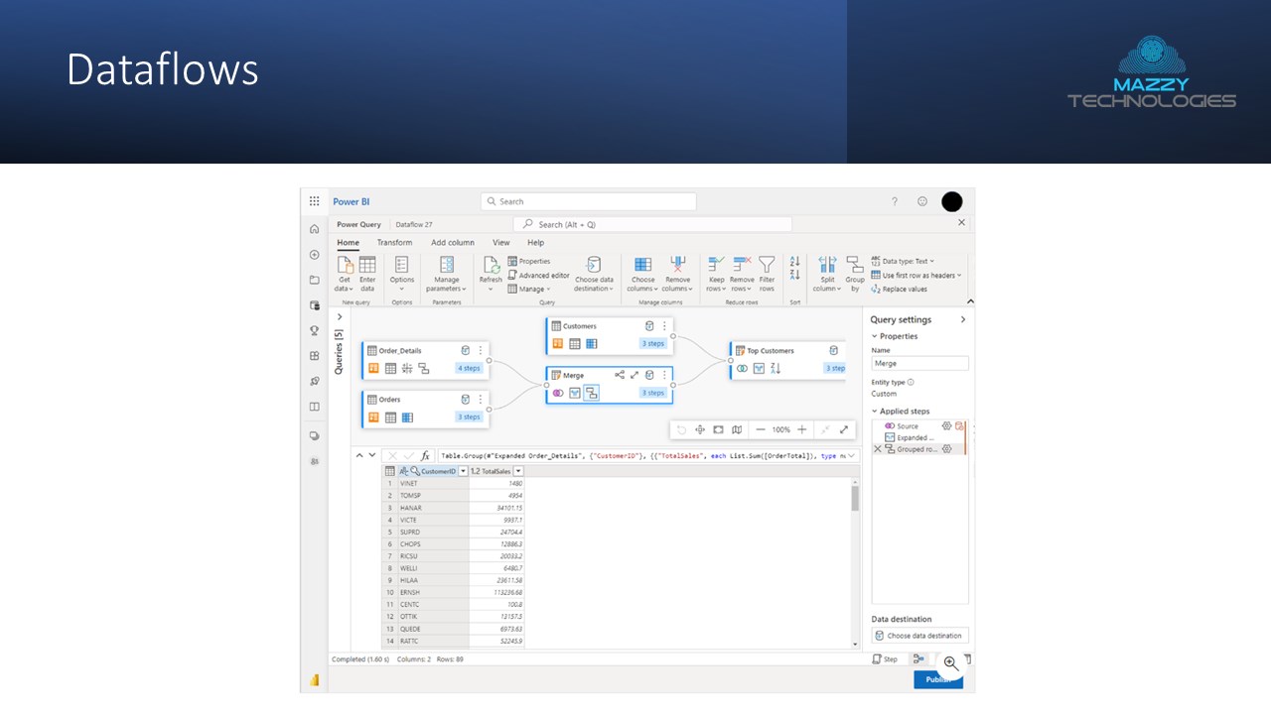
Task: Go to Home in the left sidebar
Action: (x=315, y=229)
